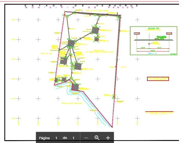This screenshot has width=182, height=143.
Task: Click the gray pad beside the red river boundary
Action: (x=75, y=87)
